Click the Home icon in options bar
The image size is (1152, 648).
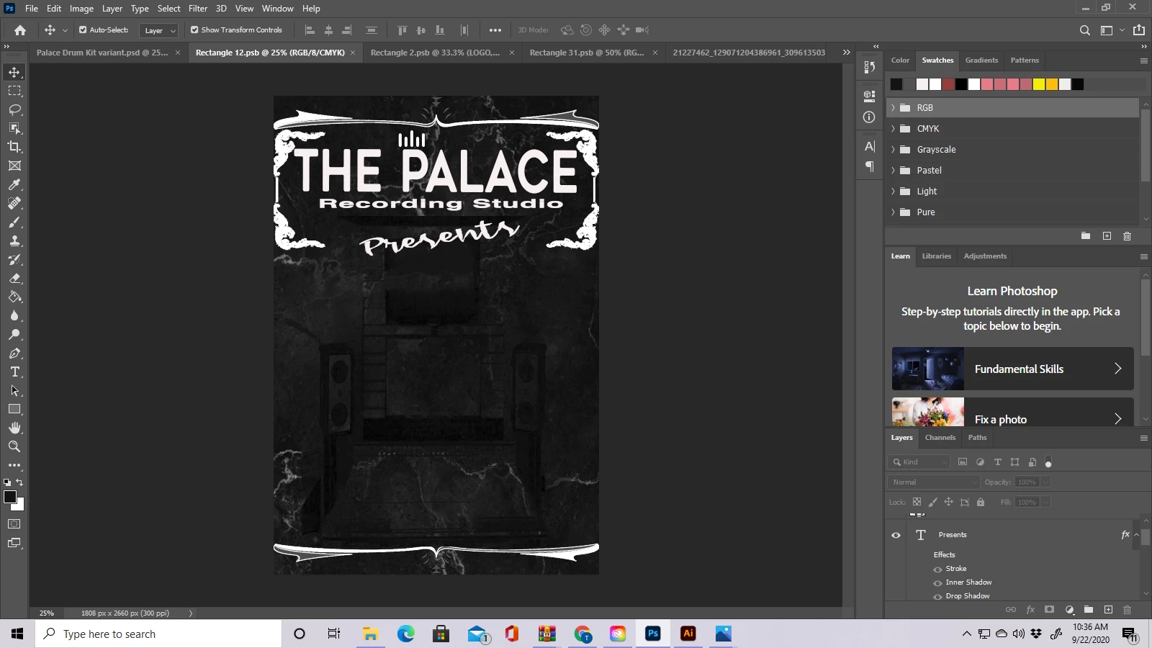[x=20, y=30]
